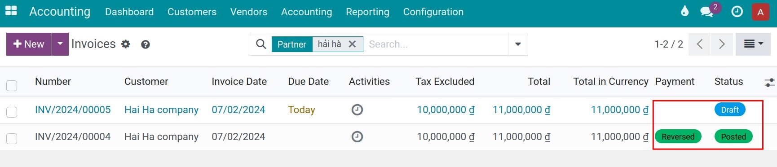Open the list view switcher dropdown
Image resolution: width=777 pixels, height=167 pixels.
tap(753, 44)
